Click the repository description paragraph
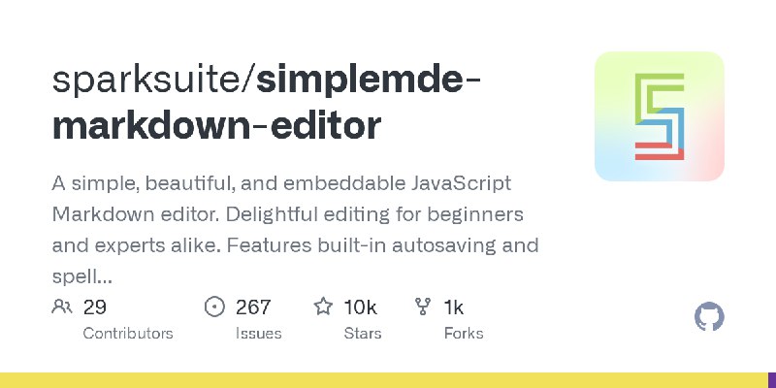 tap(295, 230)
